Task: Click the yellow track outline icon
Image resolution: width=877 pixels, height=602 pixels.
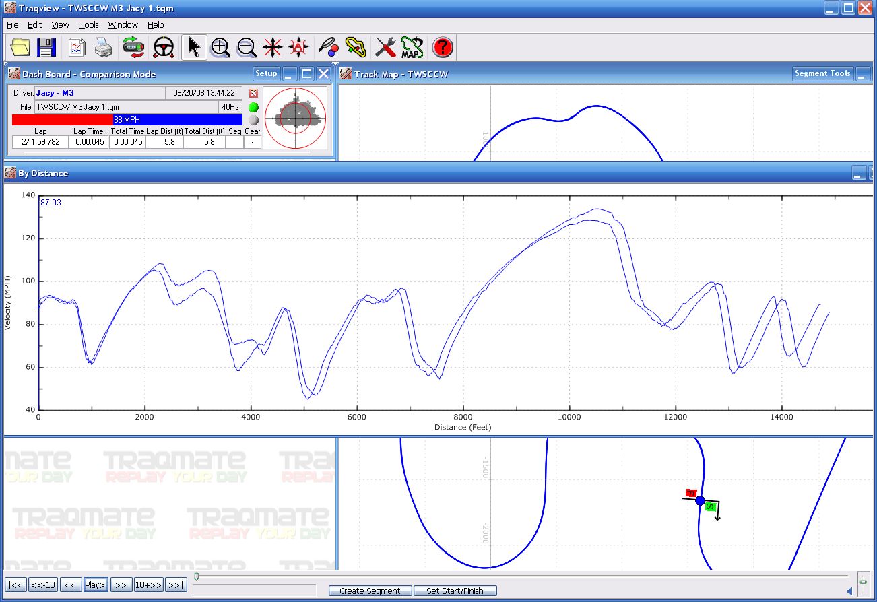Action: click(355, 47)
